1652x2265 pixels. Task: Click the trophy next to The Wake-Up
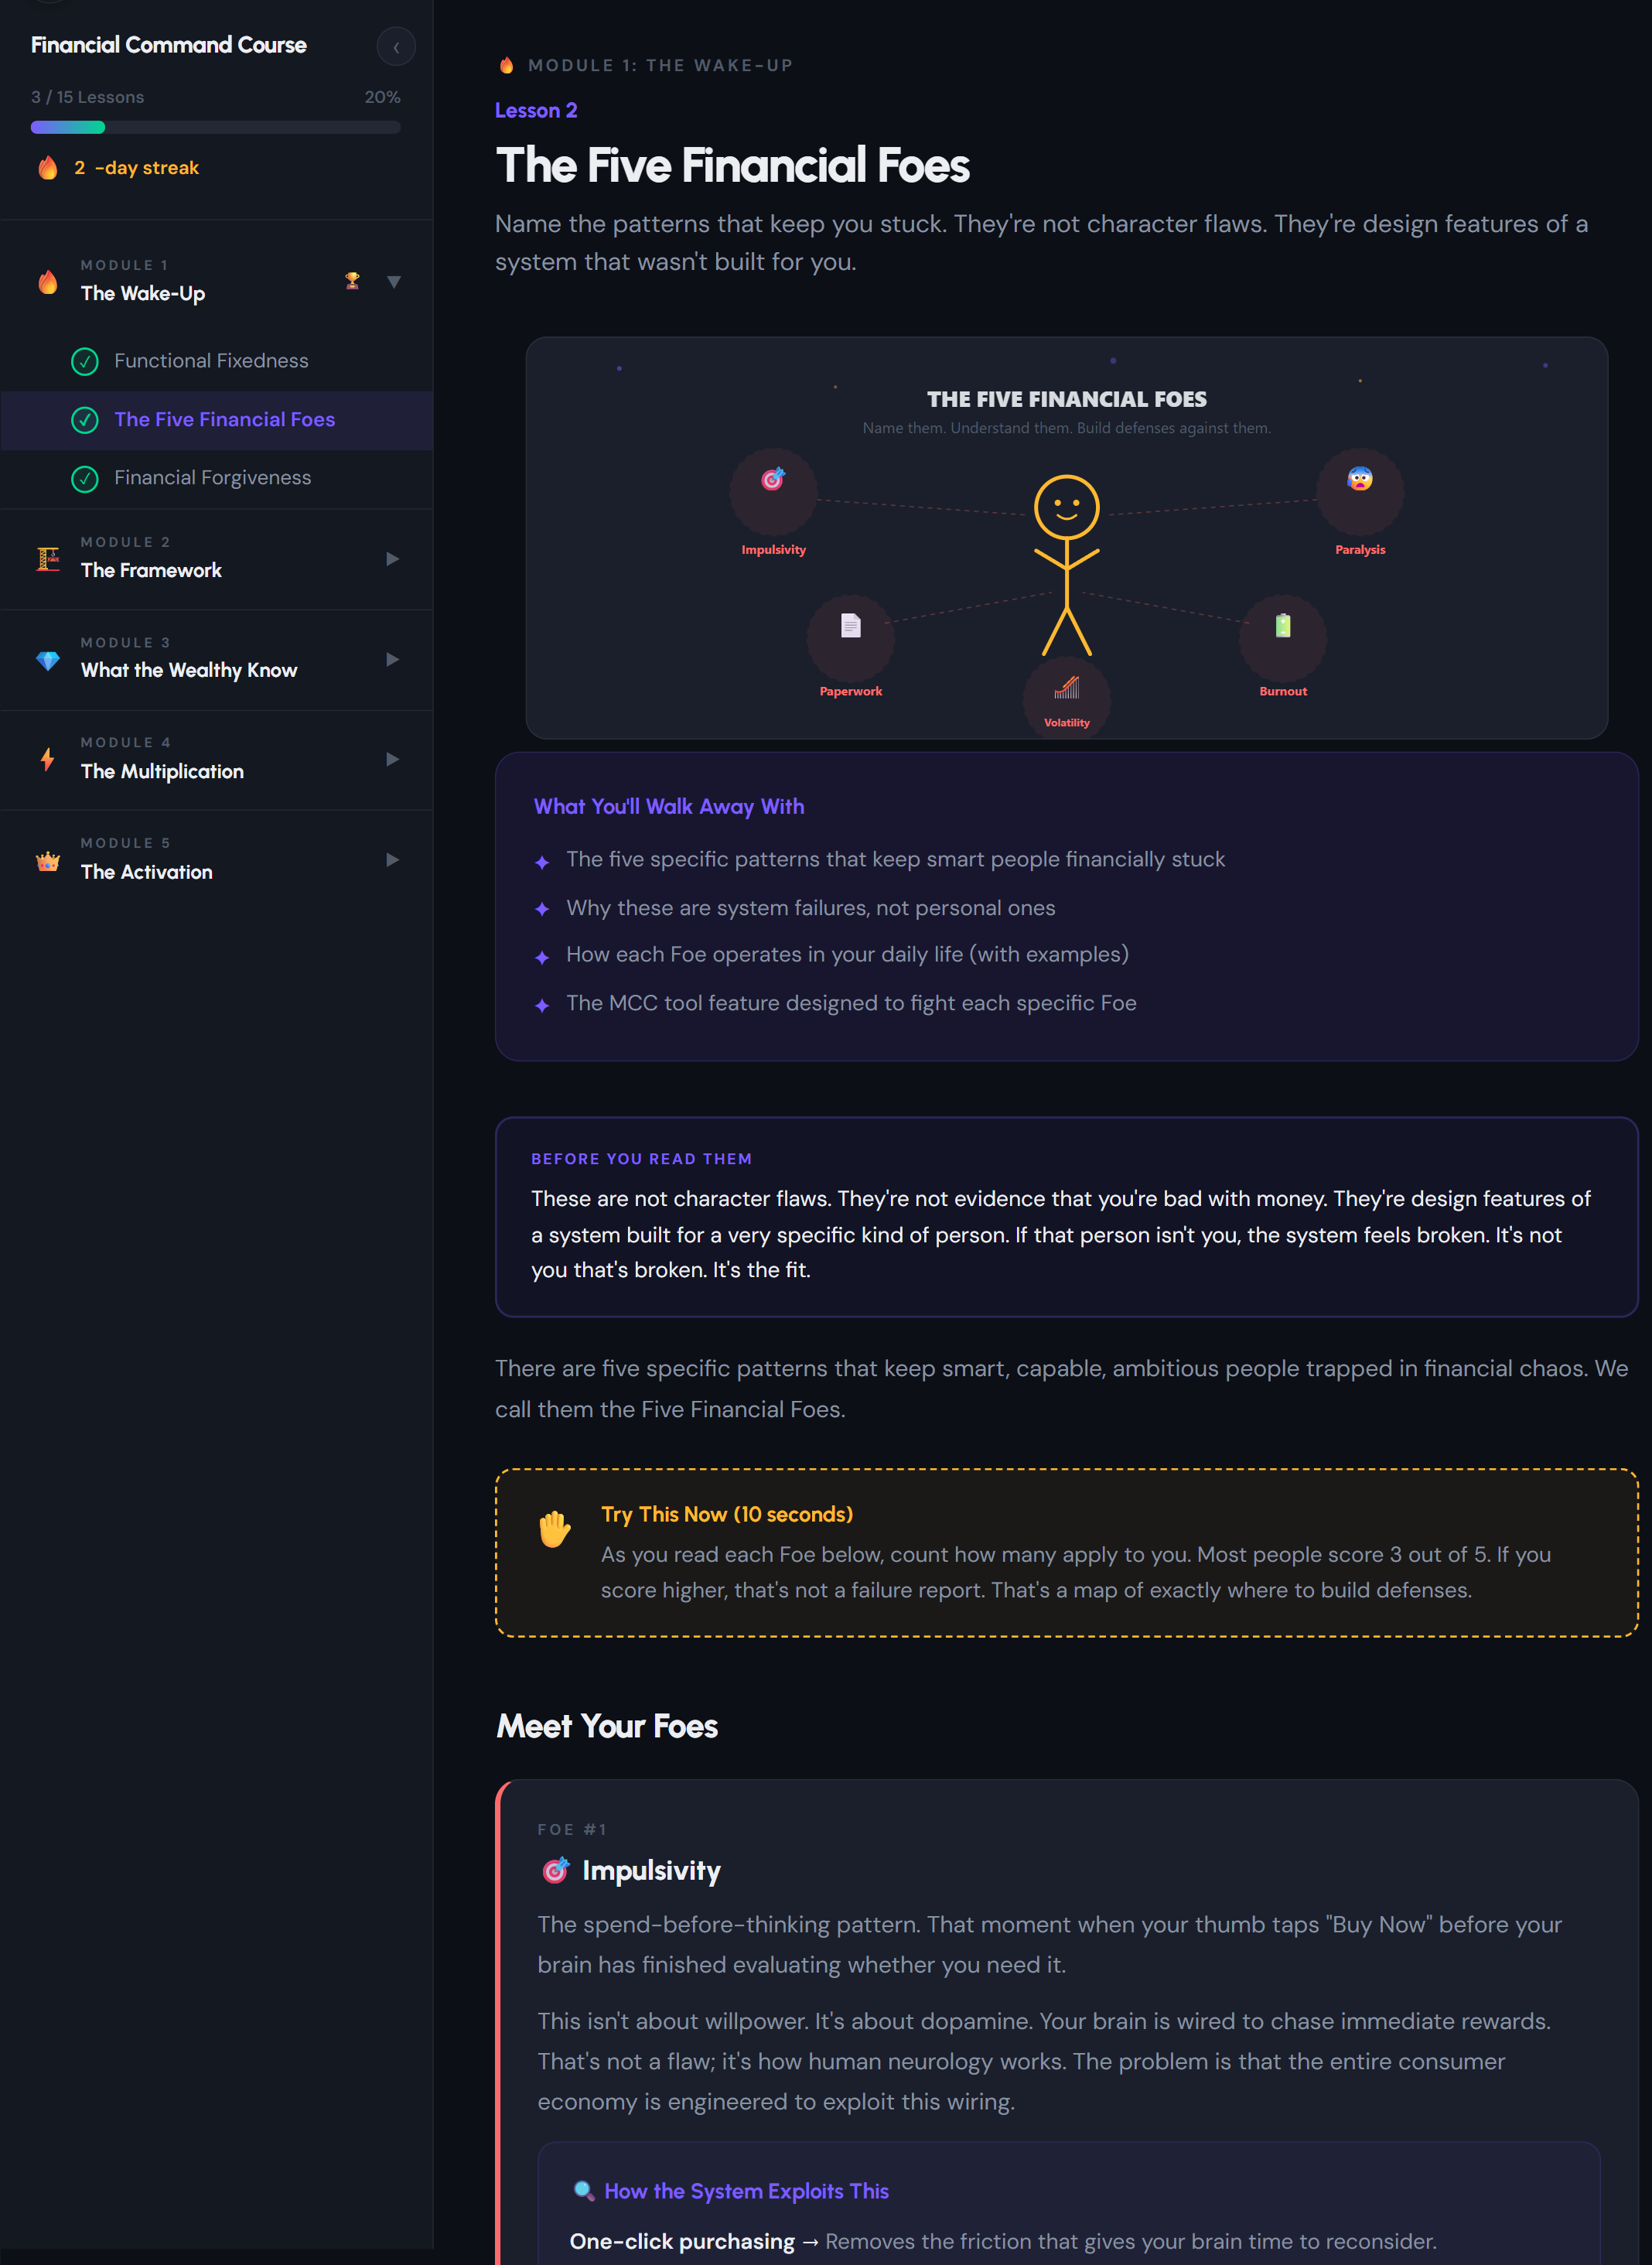(x=352, y=280)
